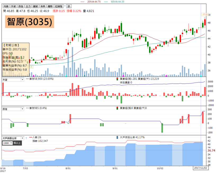
Task: Click the cyan event triangle near 8/01
Action: [66, 76]
